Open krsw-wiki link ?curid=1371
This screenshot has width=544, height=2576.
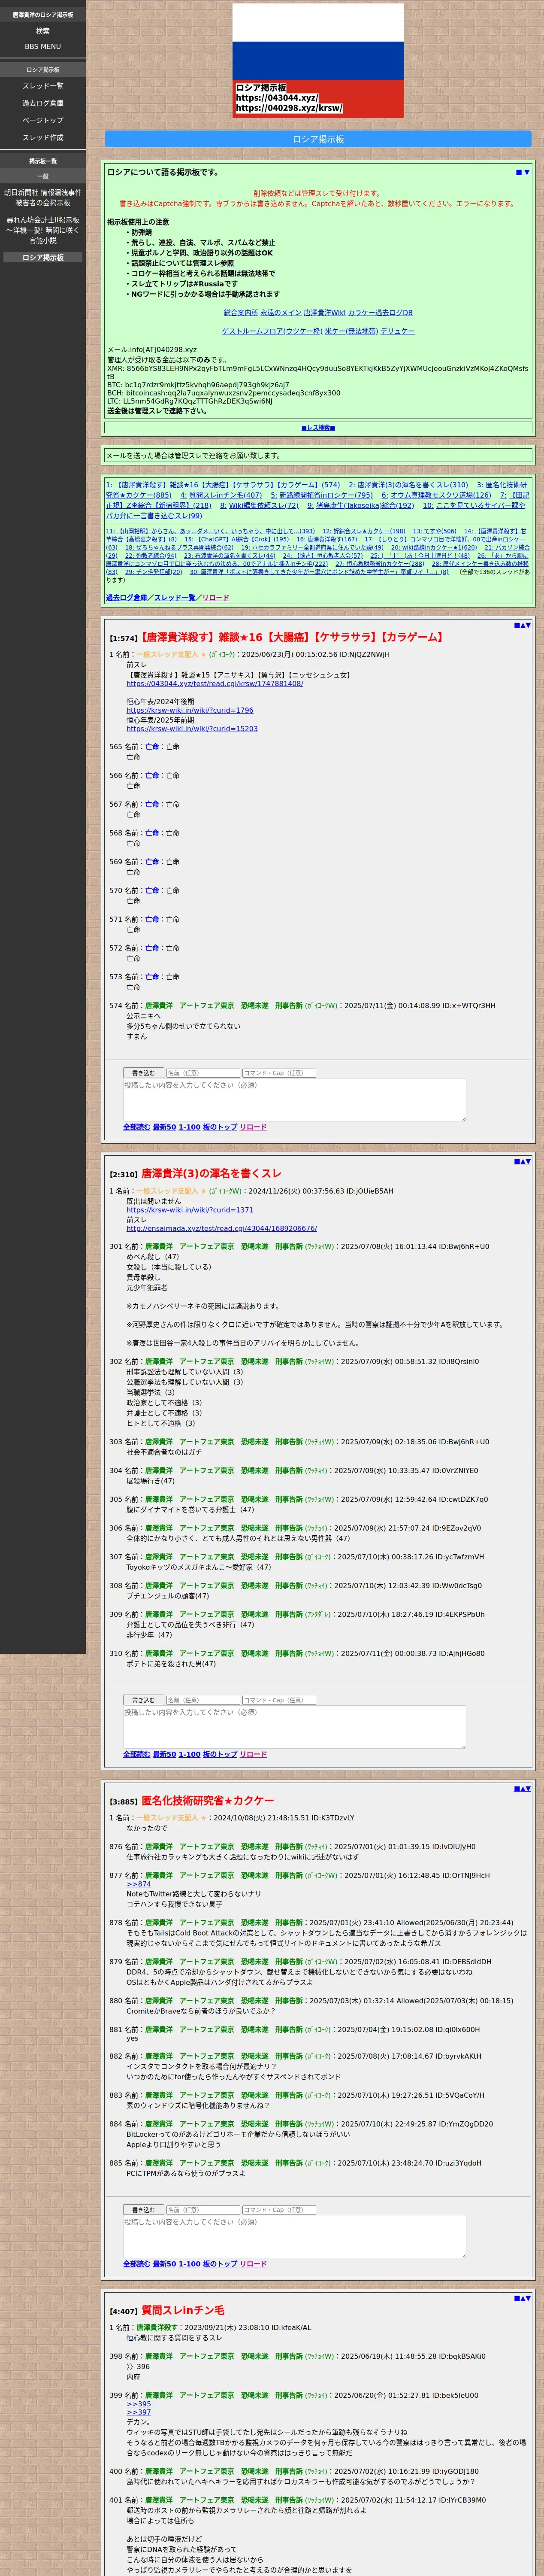pyautogui.click(x=190, y=1210)
